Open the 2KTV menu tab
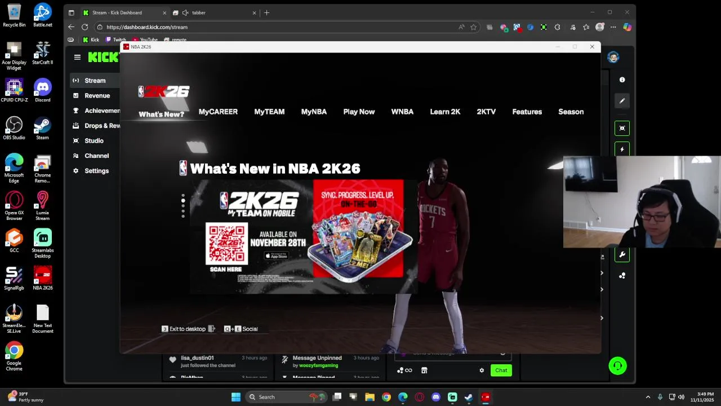721x406 pixels. 486,112
